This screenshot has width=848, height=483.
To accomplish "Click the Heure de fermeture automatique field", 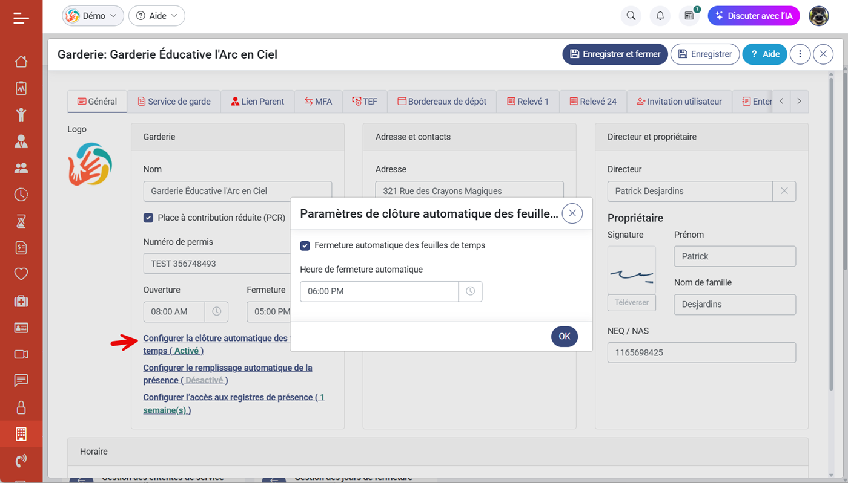I will (x=379, y=291).
